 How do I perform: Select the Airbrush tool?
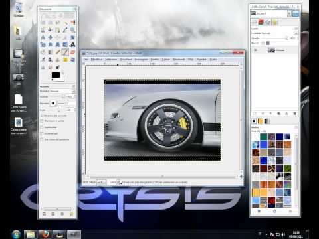point(43,60)
